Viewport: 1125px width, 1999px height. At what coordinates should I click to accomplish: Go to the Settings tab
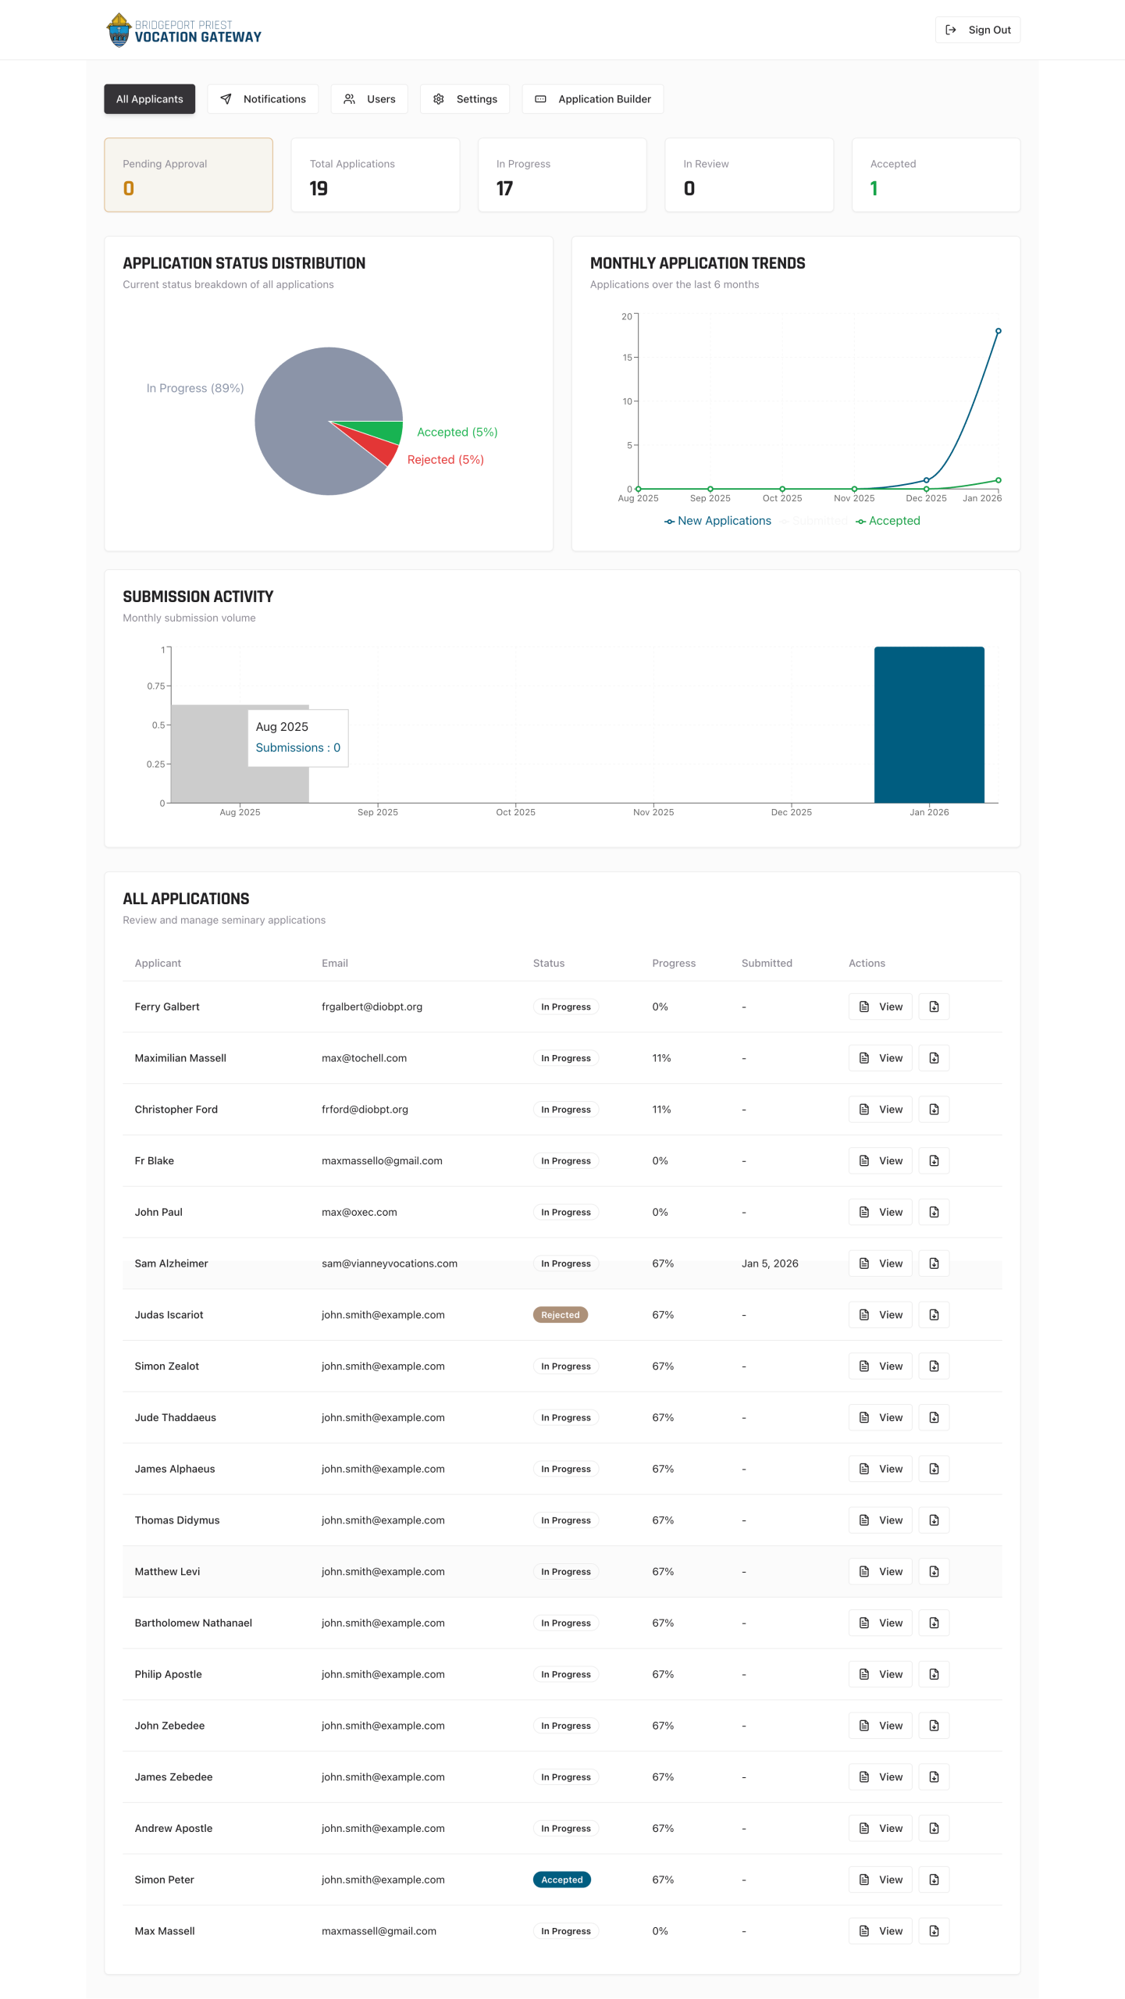tap(465, 99)
